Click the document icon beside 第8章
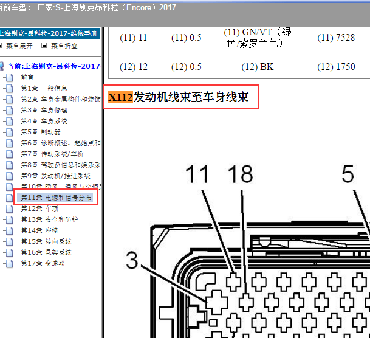 click(10, 165)
